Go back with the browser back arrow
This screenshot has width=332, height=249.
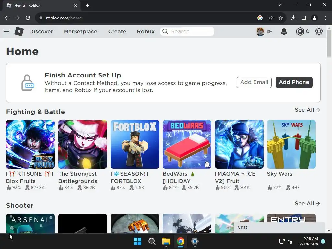(7, 18)
